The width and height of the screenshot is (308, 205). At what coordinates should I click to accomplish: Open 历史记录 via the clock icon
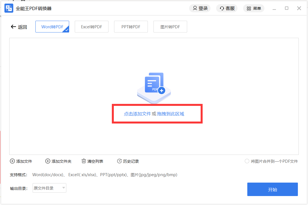pyautogui.click(x=119, y=161)
